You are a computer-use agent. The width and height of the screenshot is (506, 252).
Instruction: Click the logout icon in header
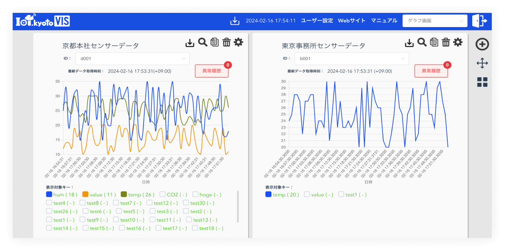click(479, 21)
